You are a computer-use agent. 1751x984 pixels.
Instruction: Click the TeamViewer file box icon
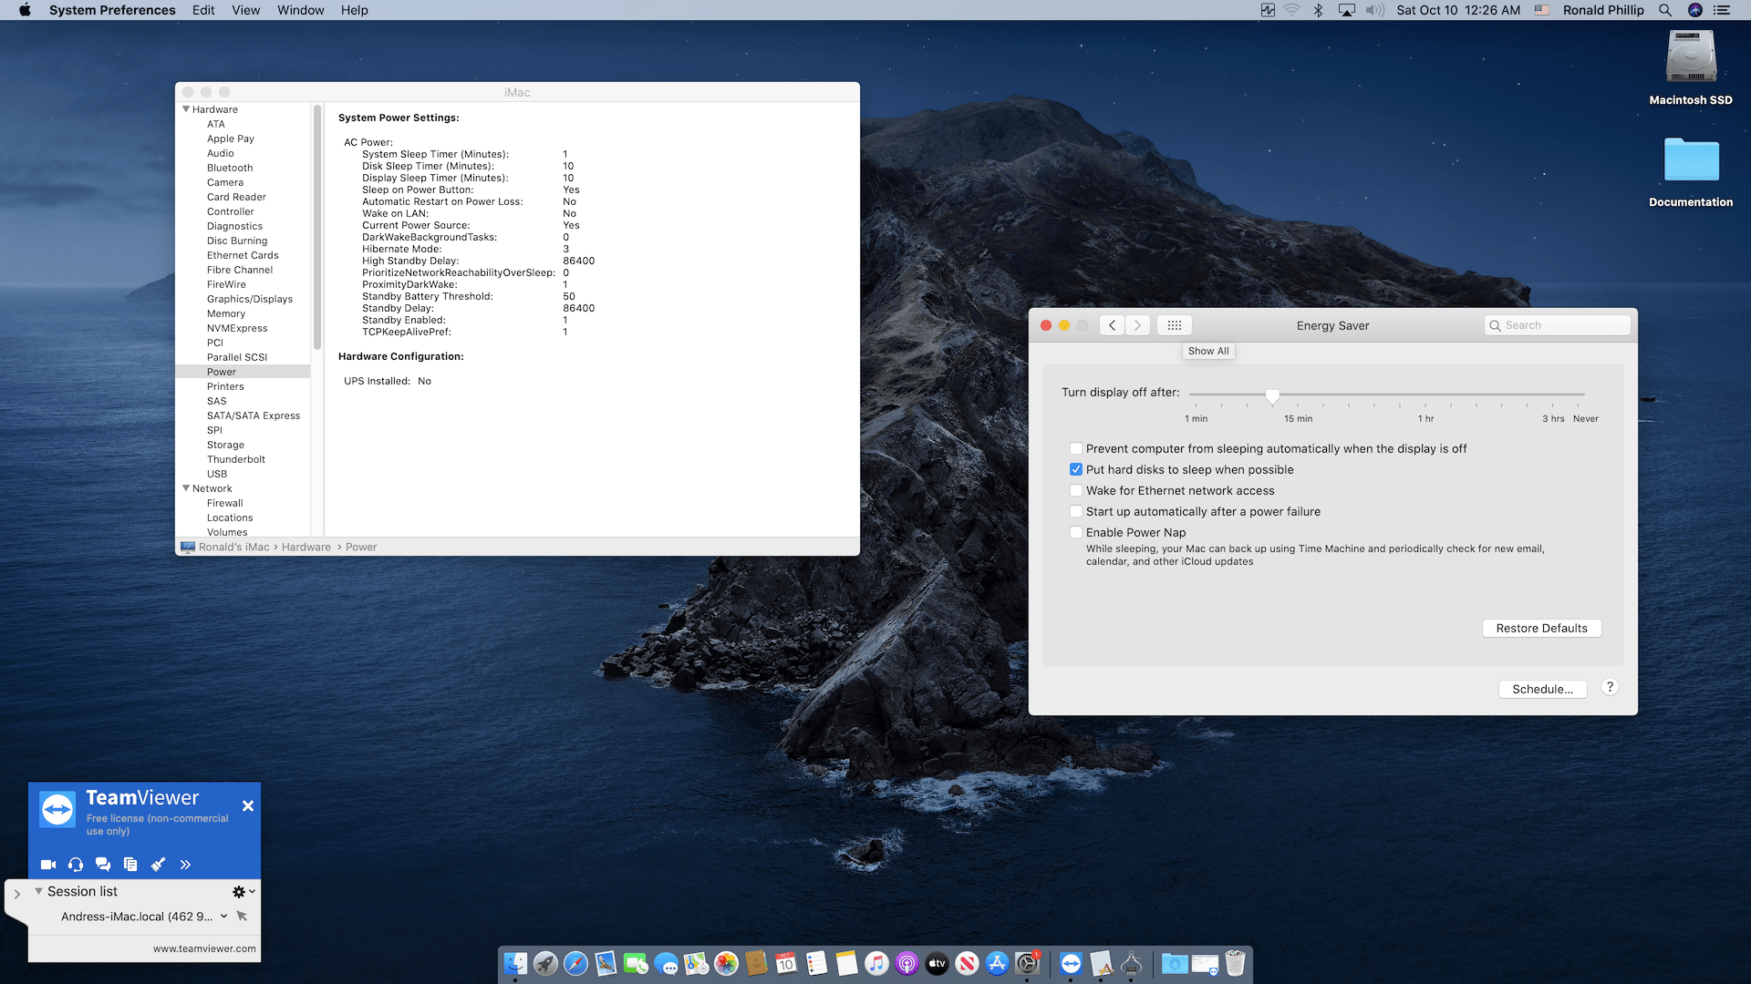pos(130,865)
